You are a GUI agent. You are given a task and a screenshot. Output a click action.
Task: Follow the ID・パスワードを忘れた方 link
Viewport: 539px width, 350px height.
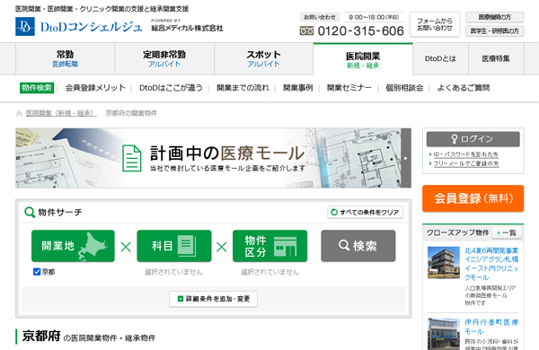(x=465, y=154)
